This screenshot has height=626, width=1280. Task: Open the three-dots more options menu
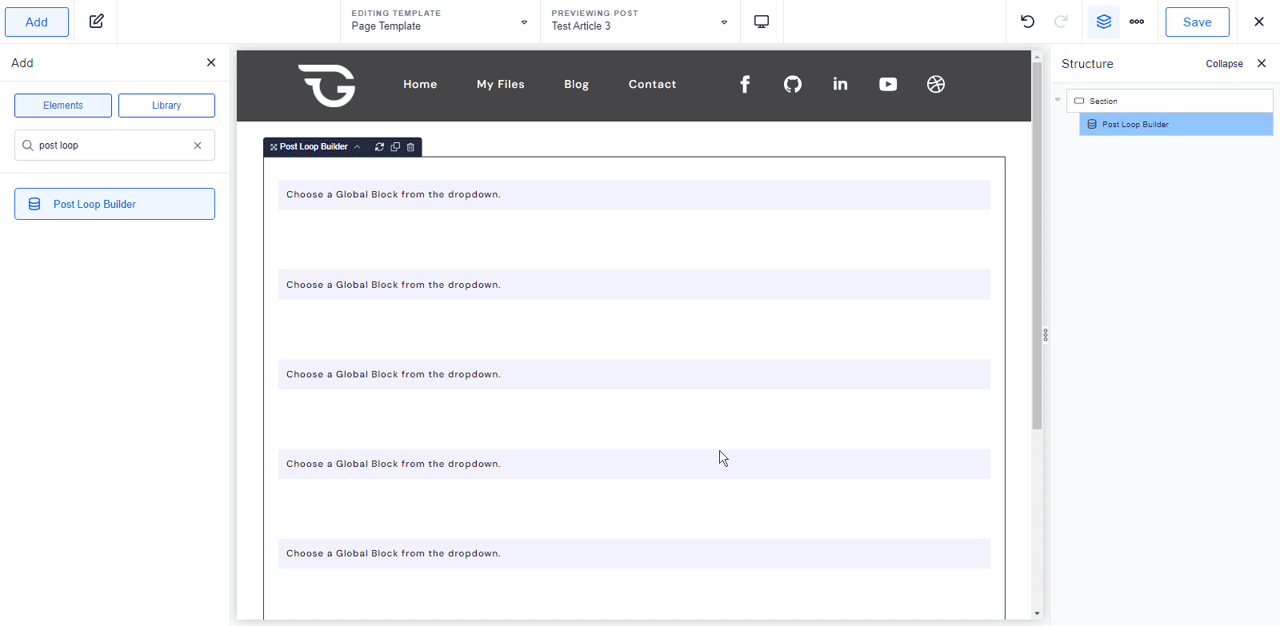point(1136,22)
